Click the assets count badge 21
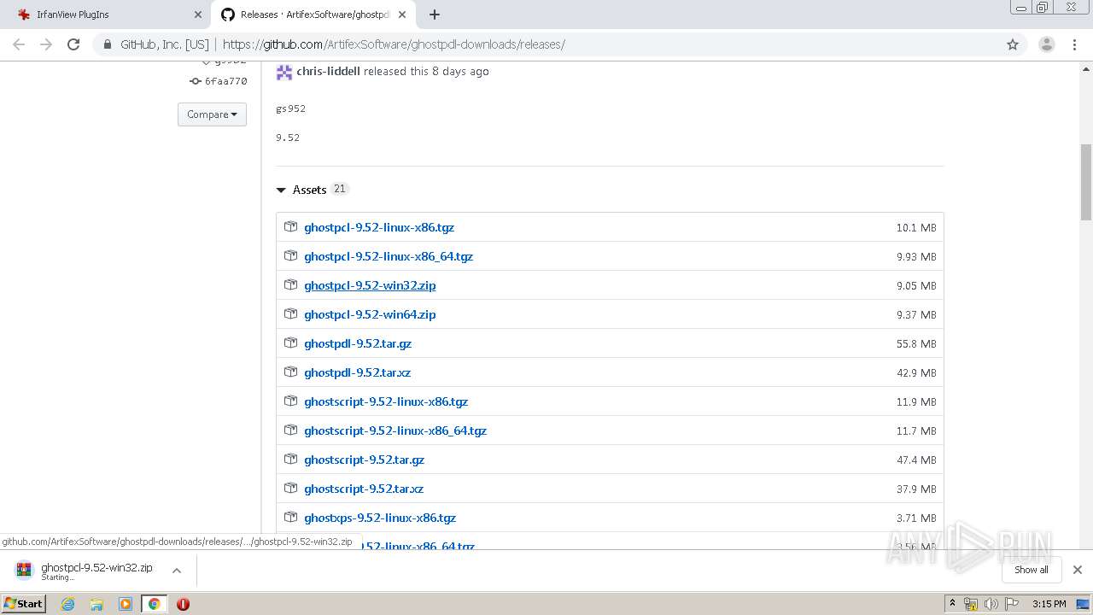Screen dimensions: 1093x615 coord(340,189)
